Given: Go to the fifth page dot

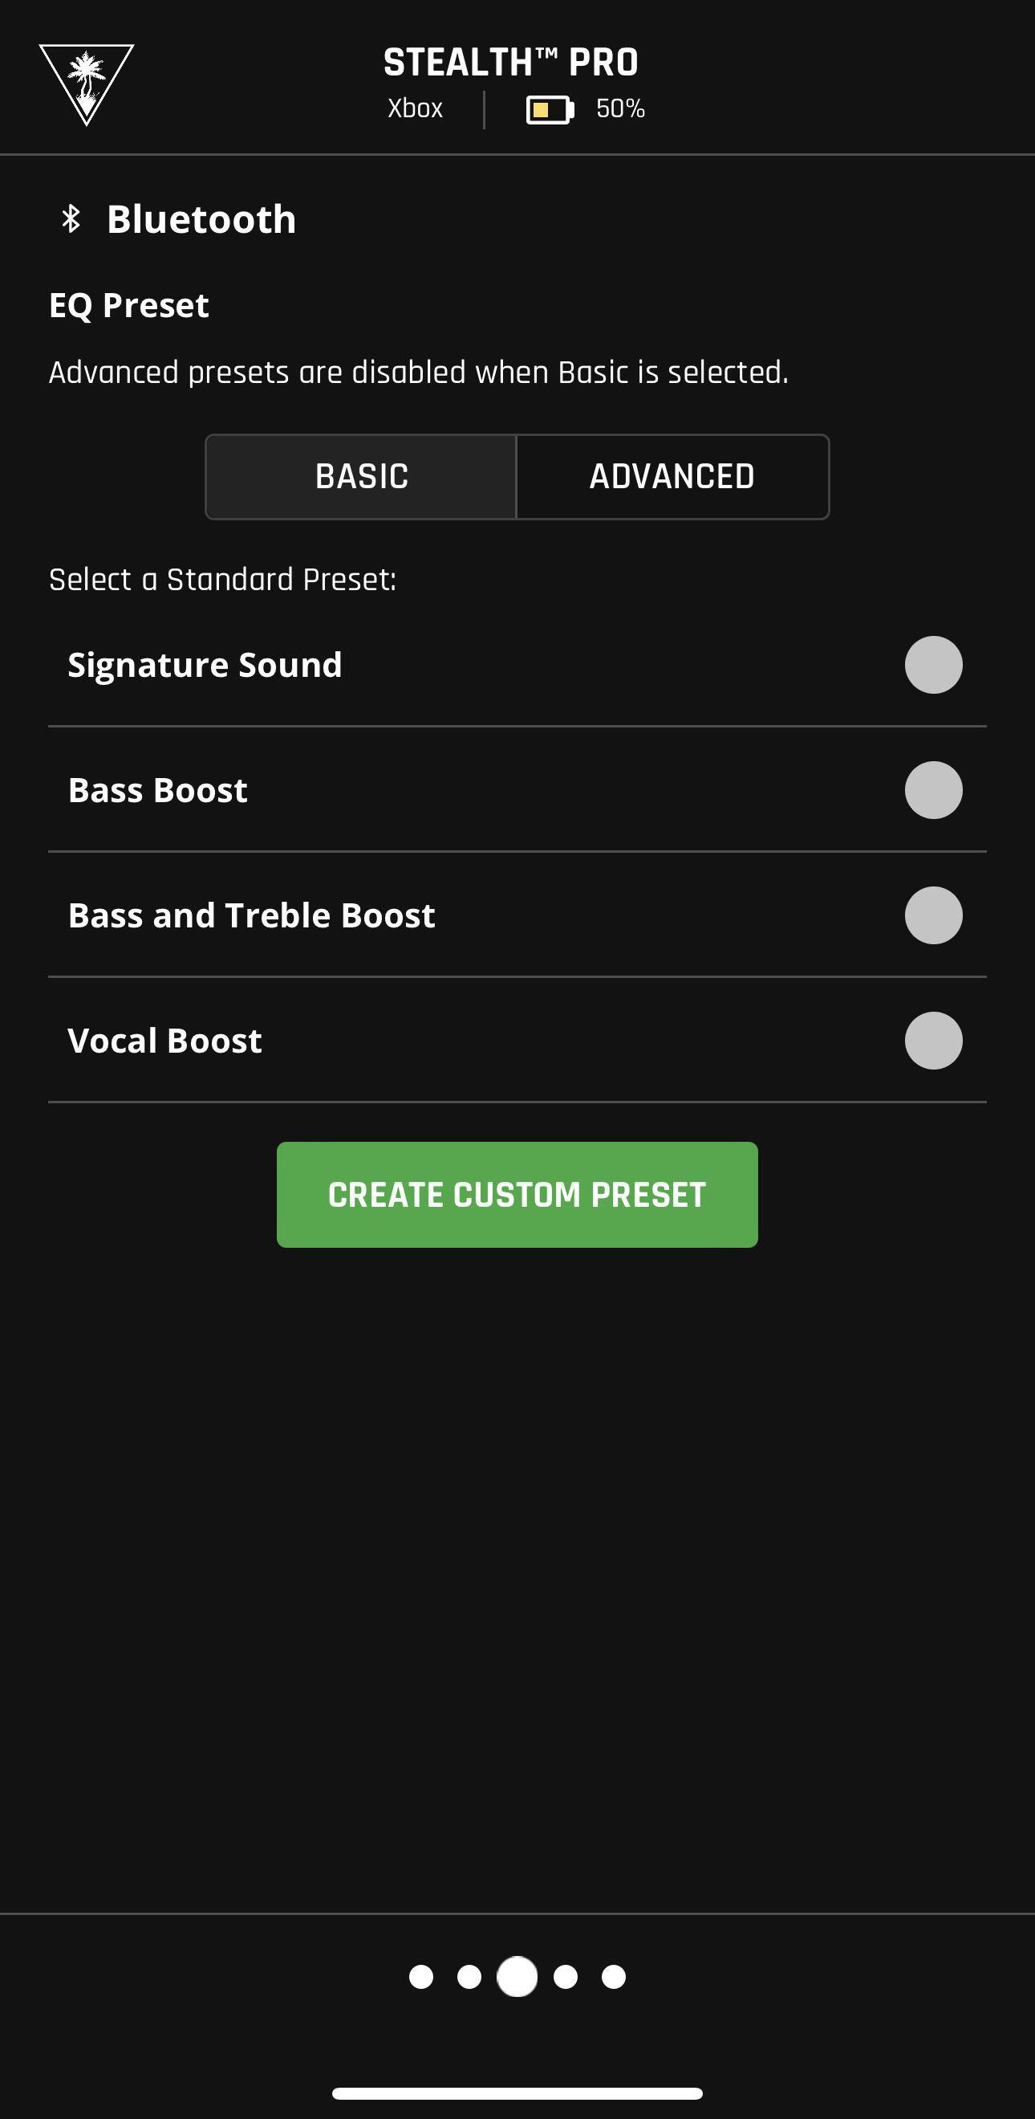Looking at the screenshot, I should coord(613,1976).
